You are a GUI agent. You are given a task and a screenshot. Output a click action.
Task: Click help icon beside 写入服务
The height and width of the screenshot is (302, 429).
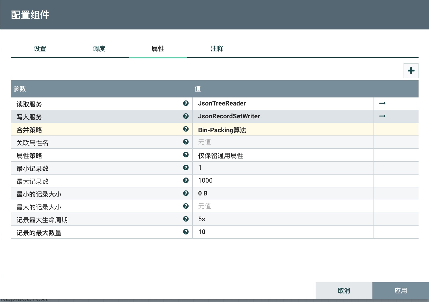click(186, 116)
